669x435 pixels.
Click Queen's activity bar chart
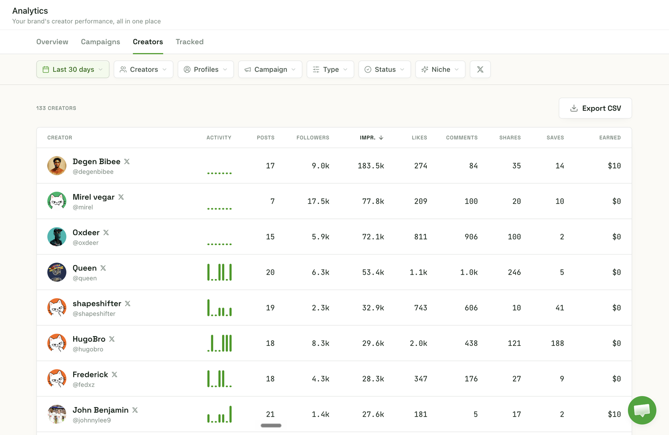pos(219,272)
